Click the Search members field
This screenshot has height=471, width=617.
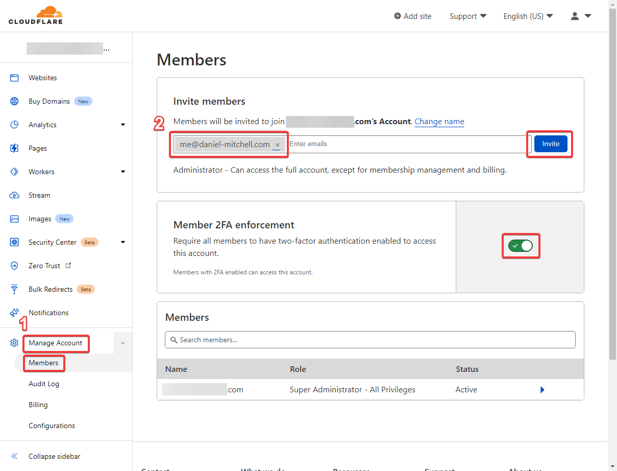(x=370, y=340)
